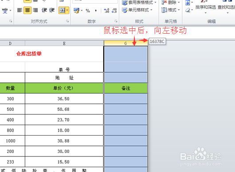Open 套用表格格式 dropdown

tap(139, 2)
